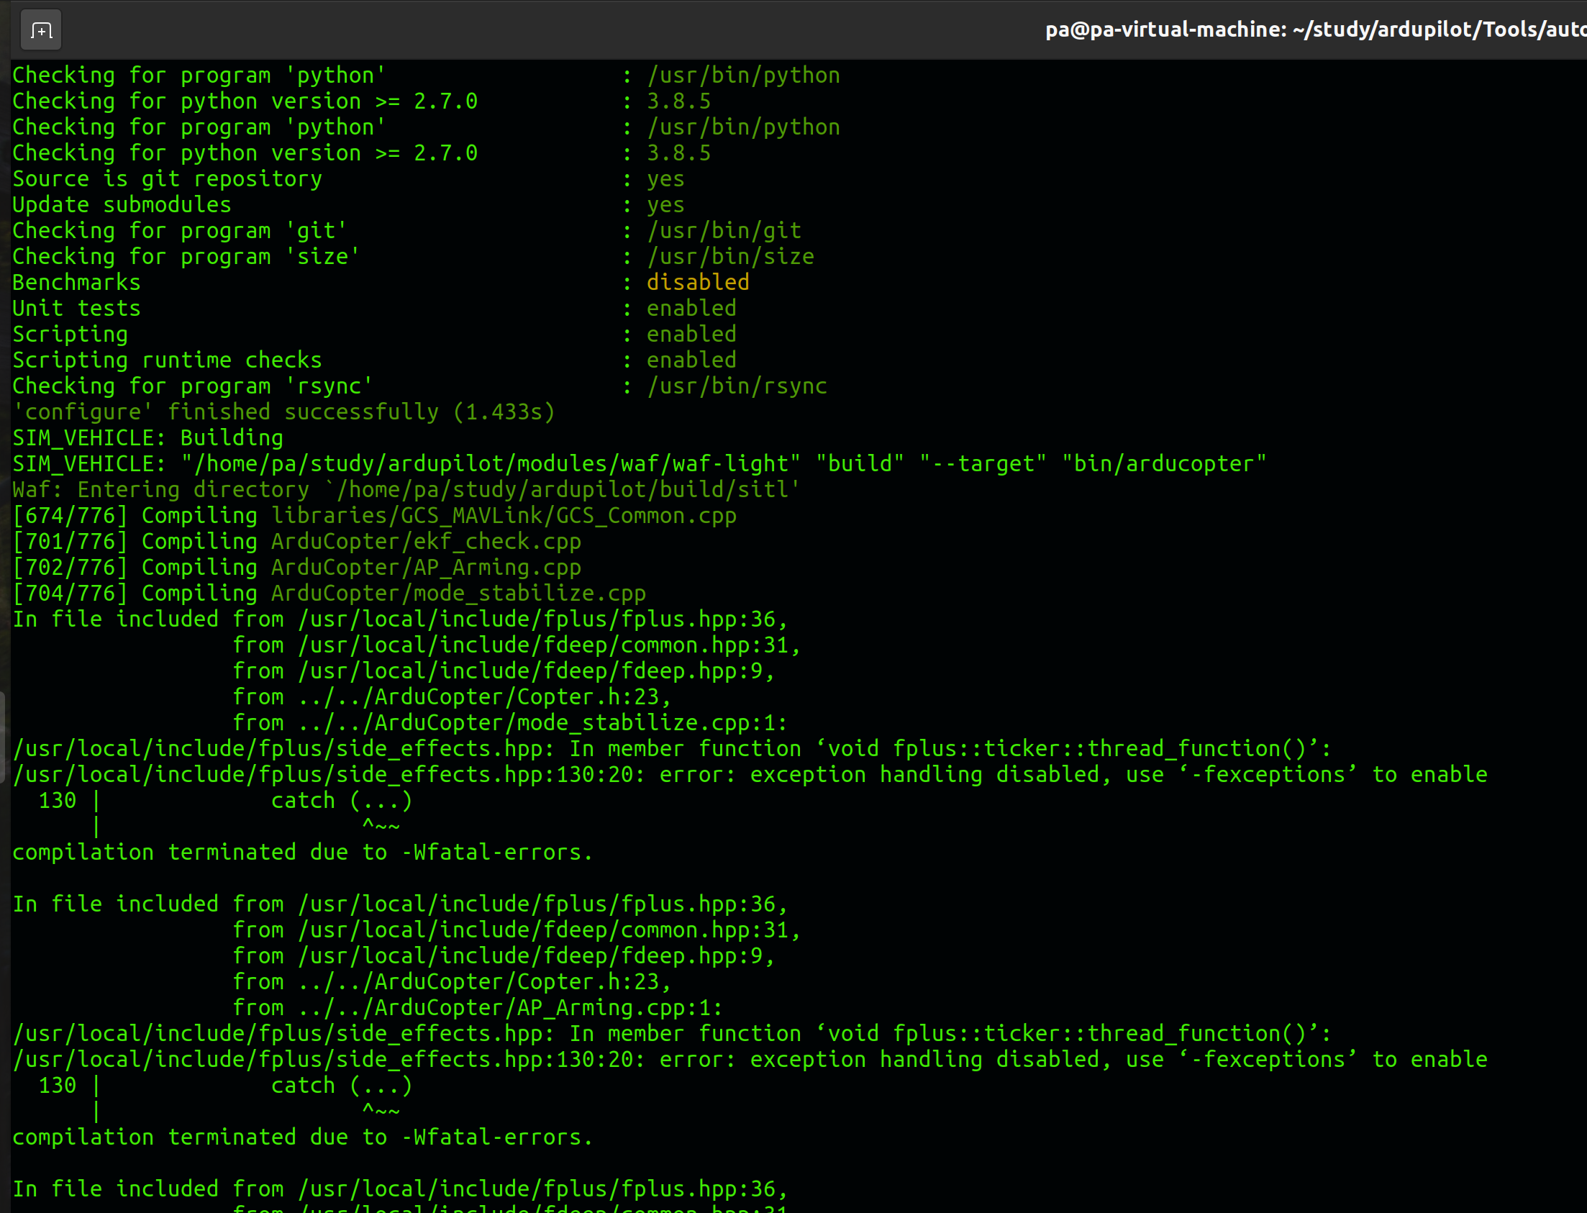The height and width of the screenshot is (1213, 1587).
Task: Click the 'configure' finished successfully message
Action: click(283, 412)
